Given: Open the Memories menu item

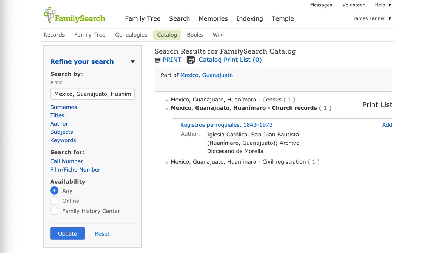Looking at the screenshot, I should click(x=213, y=18).
